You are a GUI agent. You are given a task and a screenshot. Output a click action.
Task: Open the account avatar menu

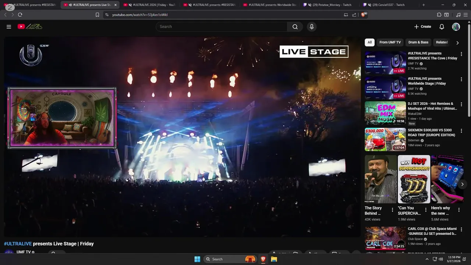456,26
